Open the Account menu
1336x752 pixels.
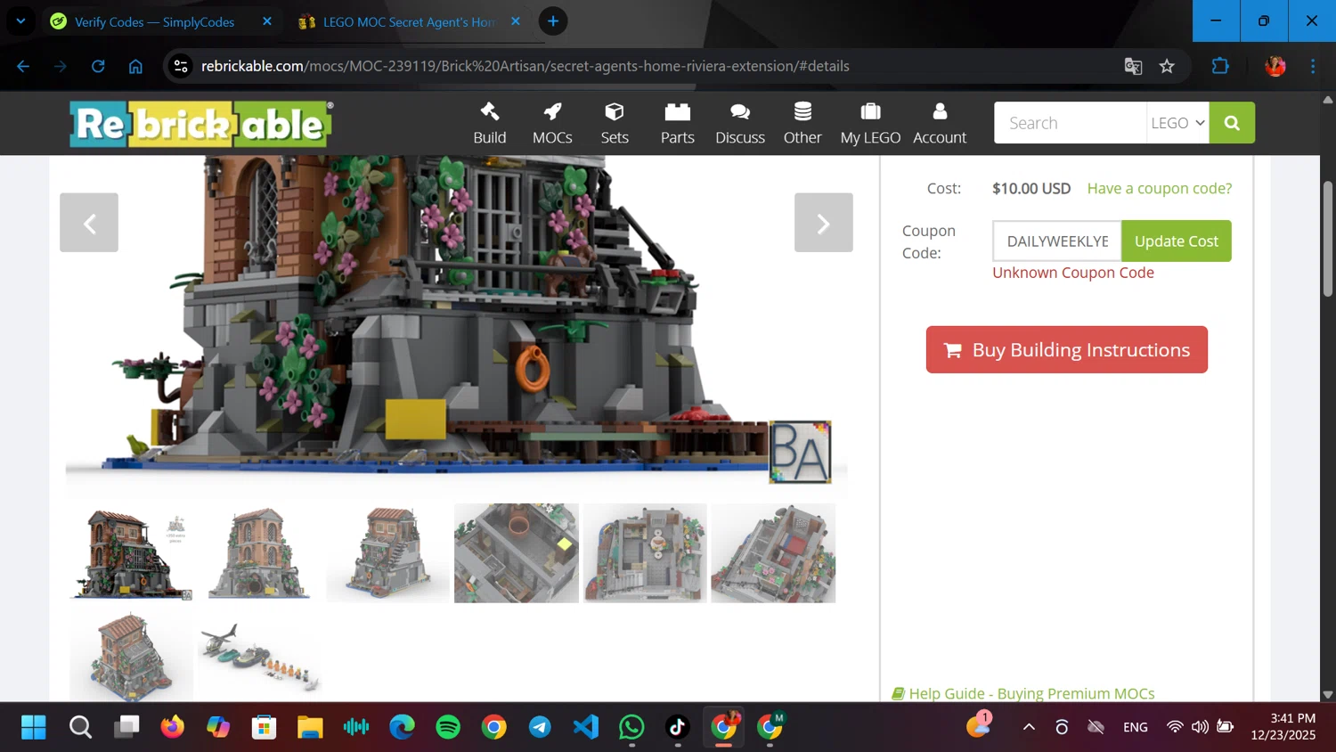tap(940, 123)
